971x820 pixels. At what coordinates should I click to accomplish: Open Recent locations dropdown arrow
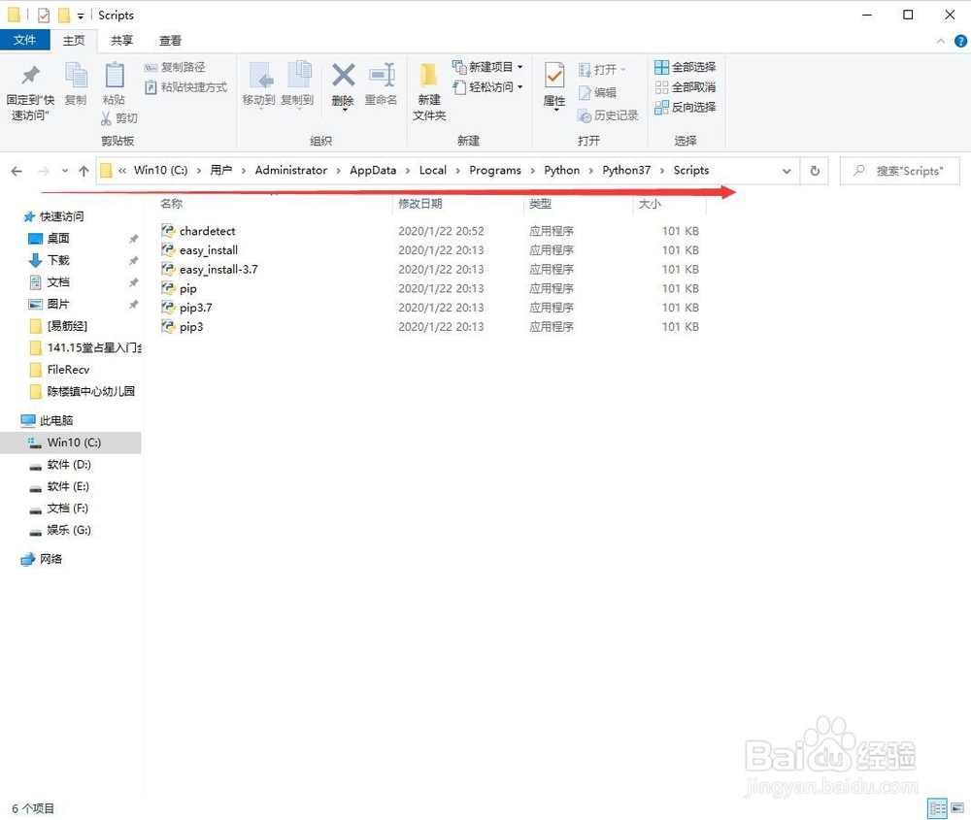[65, 171]
